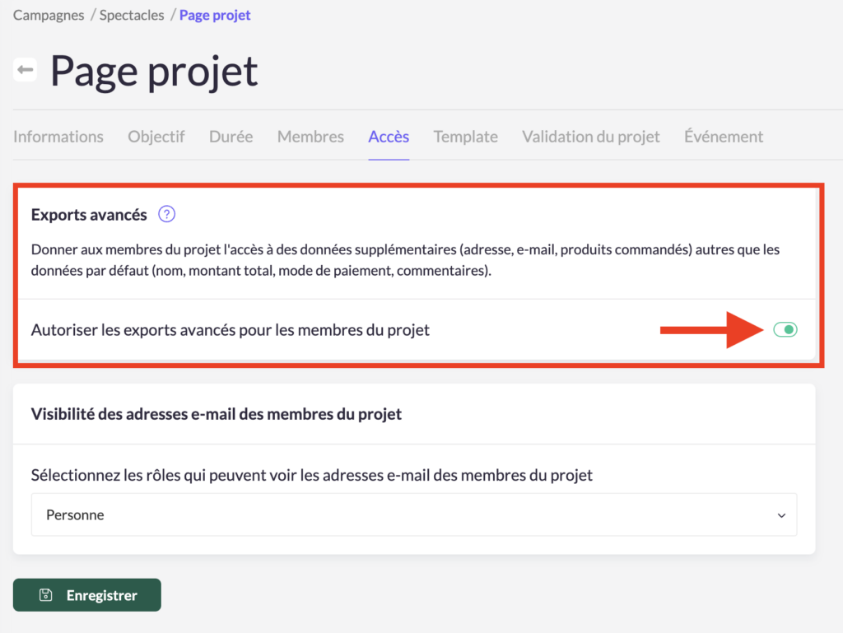The width and height of the screenshot is (843, 633).
Task: Open the Template tab
Action: click(465, 137)
